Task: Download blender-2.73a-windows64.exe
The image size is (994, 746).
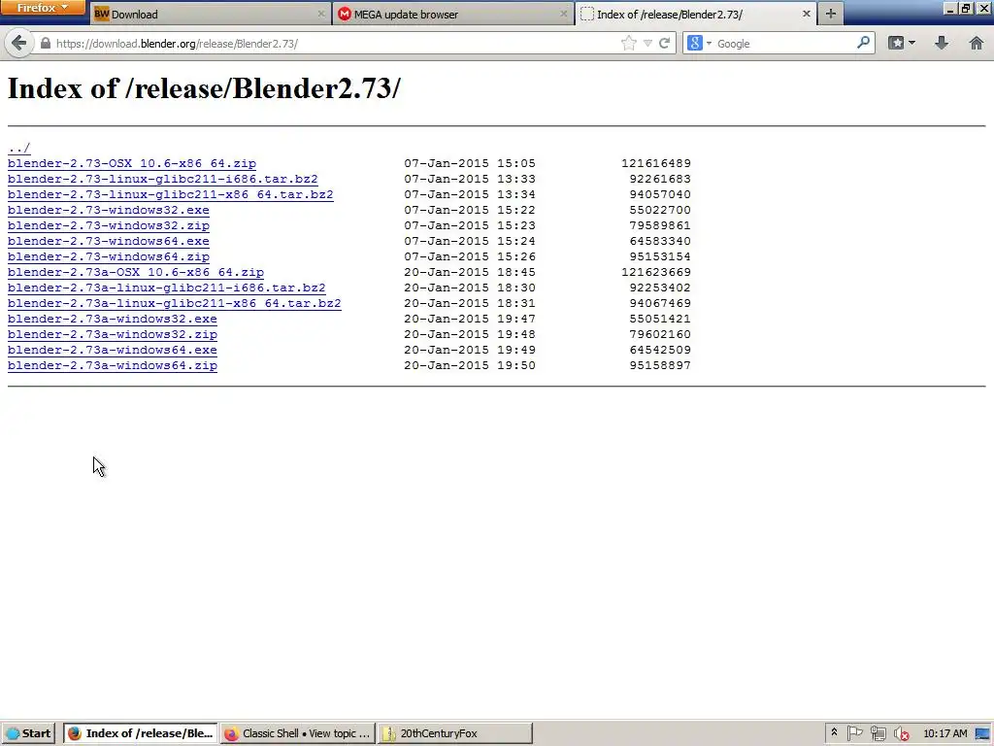Action: point(113,350)
